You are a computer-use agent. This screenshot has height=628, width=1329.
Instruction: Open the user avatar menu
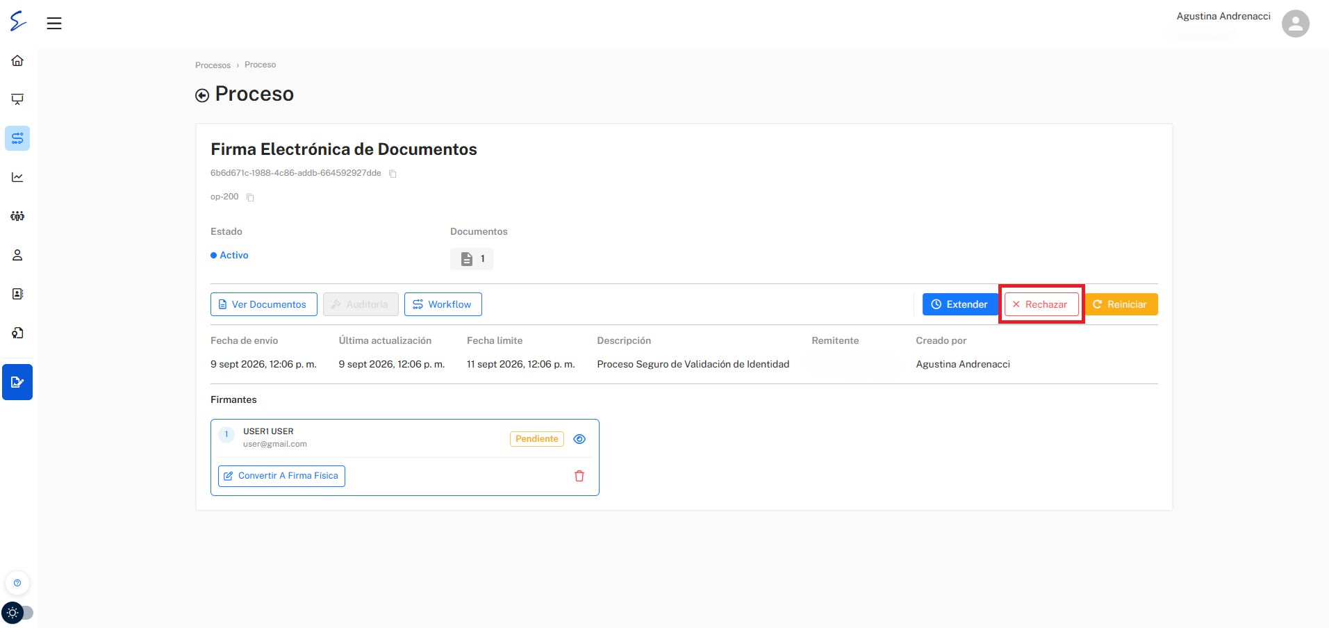coord(1295,24)
